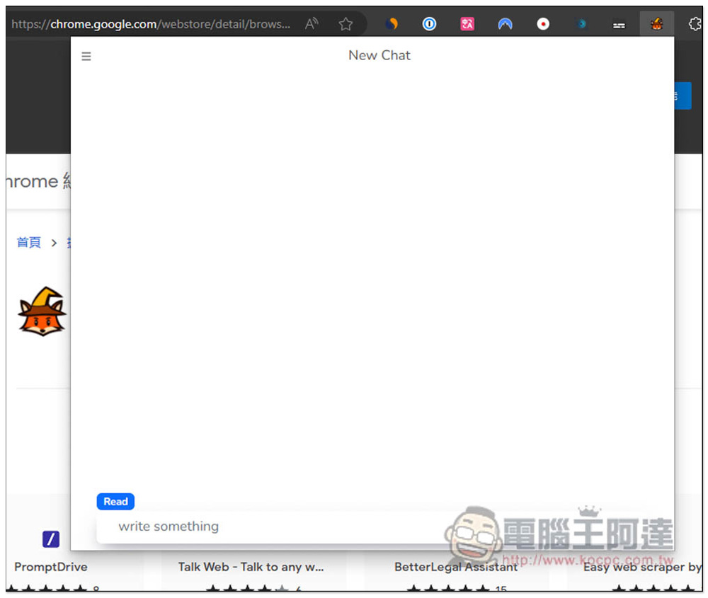The height and width of the screenshot is (598, 708).
Task: Open the hamburger menu in chat popup
Action: (x=86, y=57)
